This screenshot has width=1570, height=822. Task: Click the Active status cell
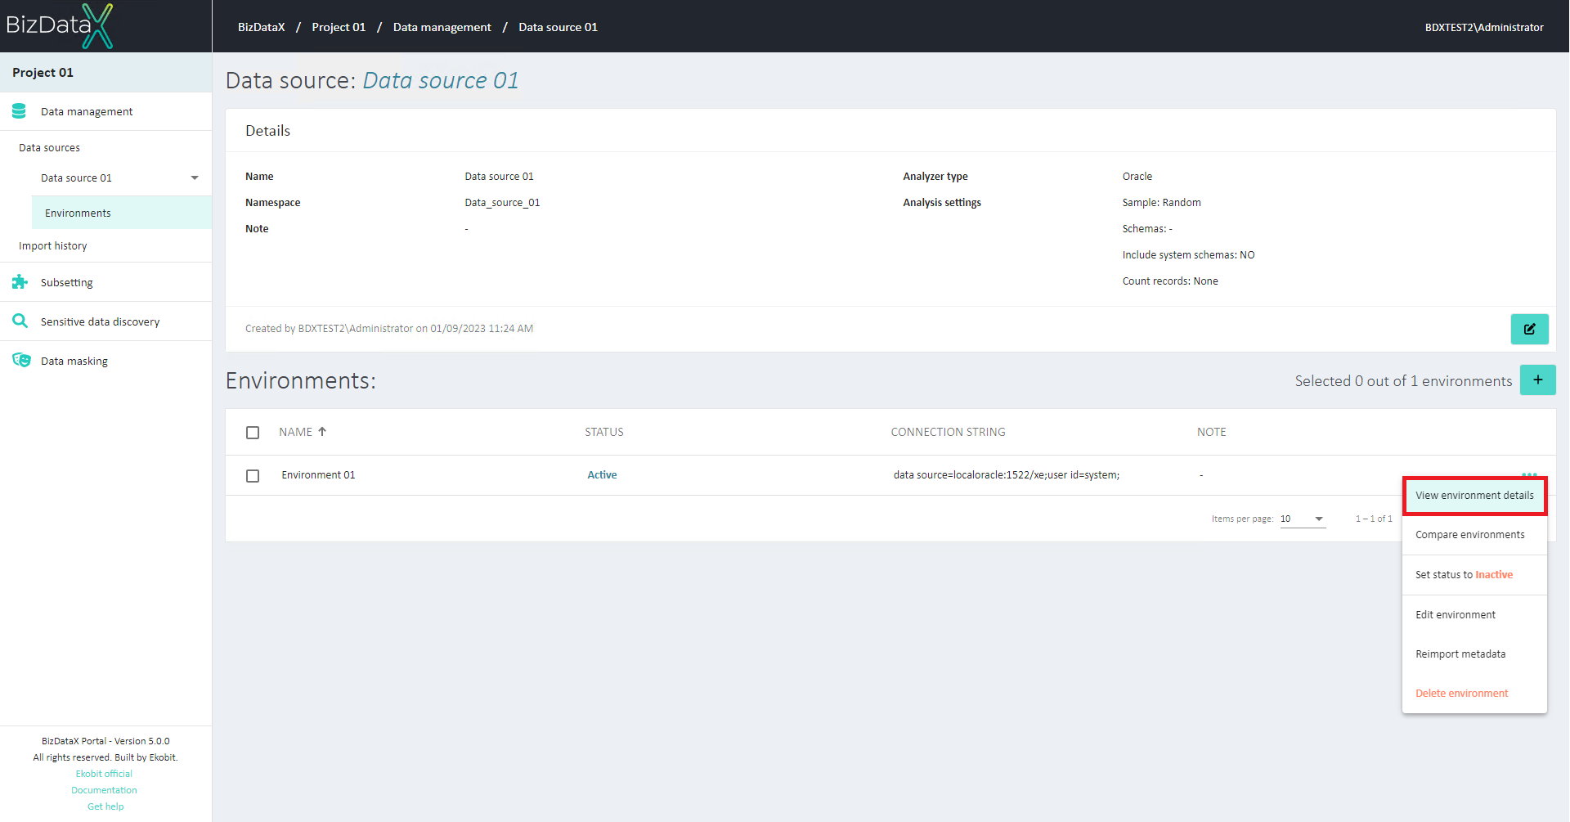(x=602, y=475)
